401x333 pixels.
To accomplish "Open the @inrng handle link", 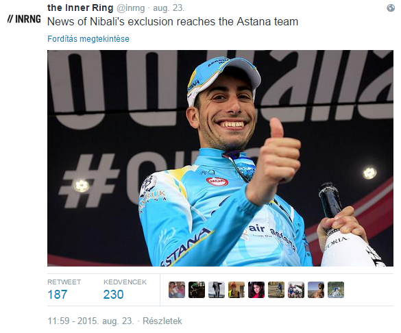I will (x=131, y=8).
